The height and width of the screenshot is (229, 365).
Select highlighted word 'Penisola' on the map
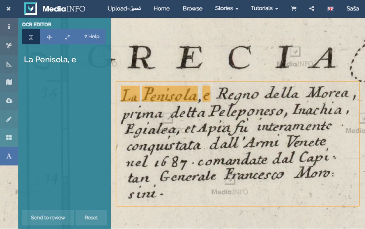pos(170,94)
